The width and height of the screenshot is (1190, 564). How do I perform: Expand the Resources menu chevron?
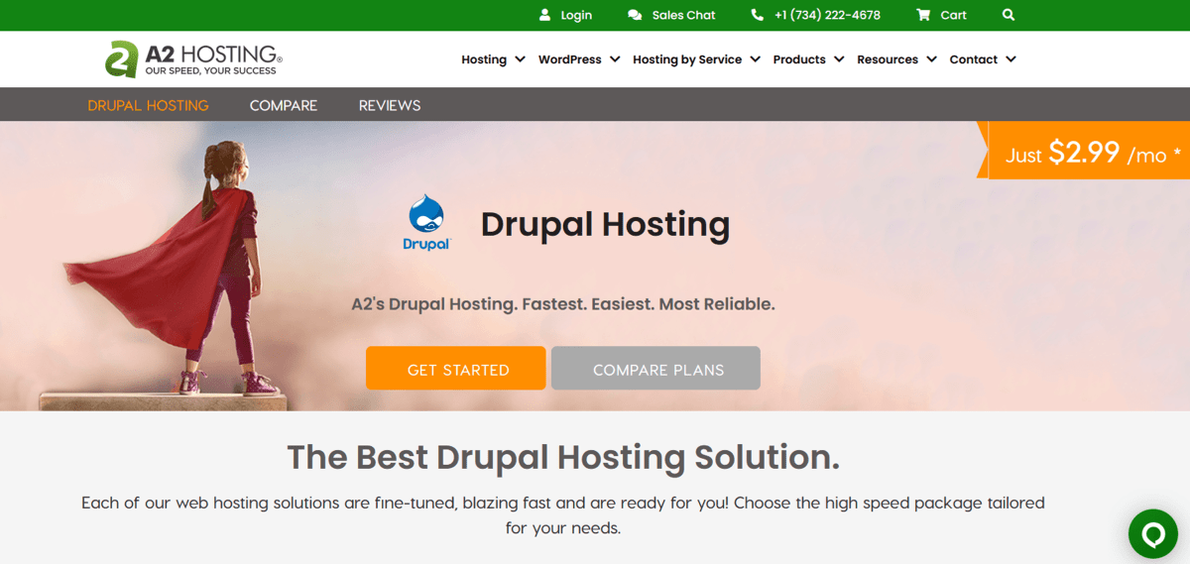pos(931,59)
